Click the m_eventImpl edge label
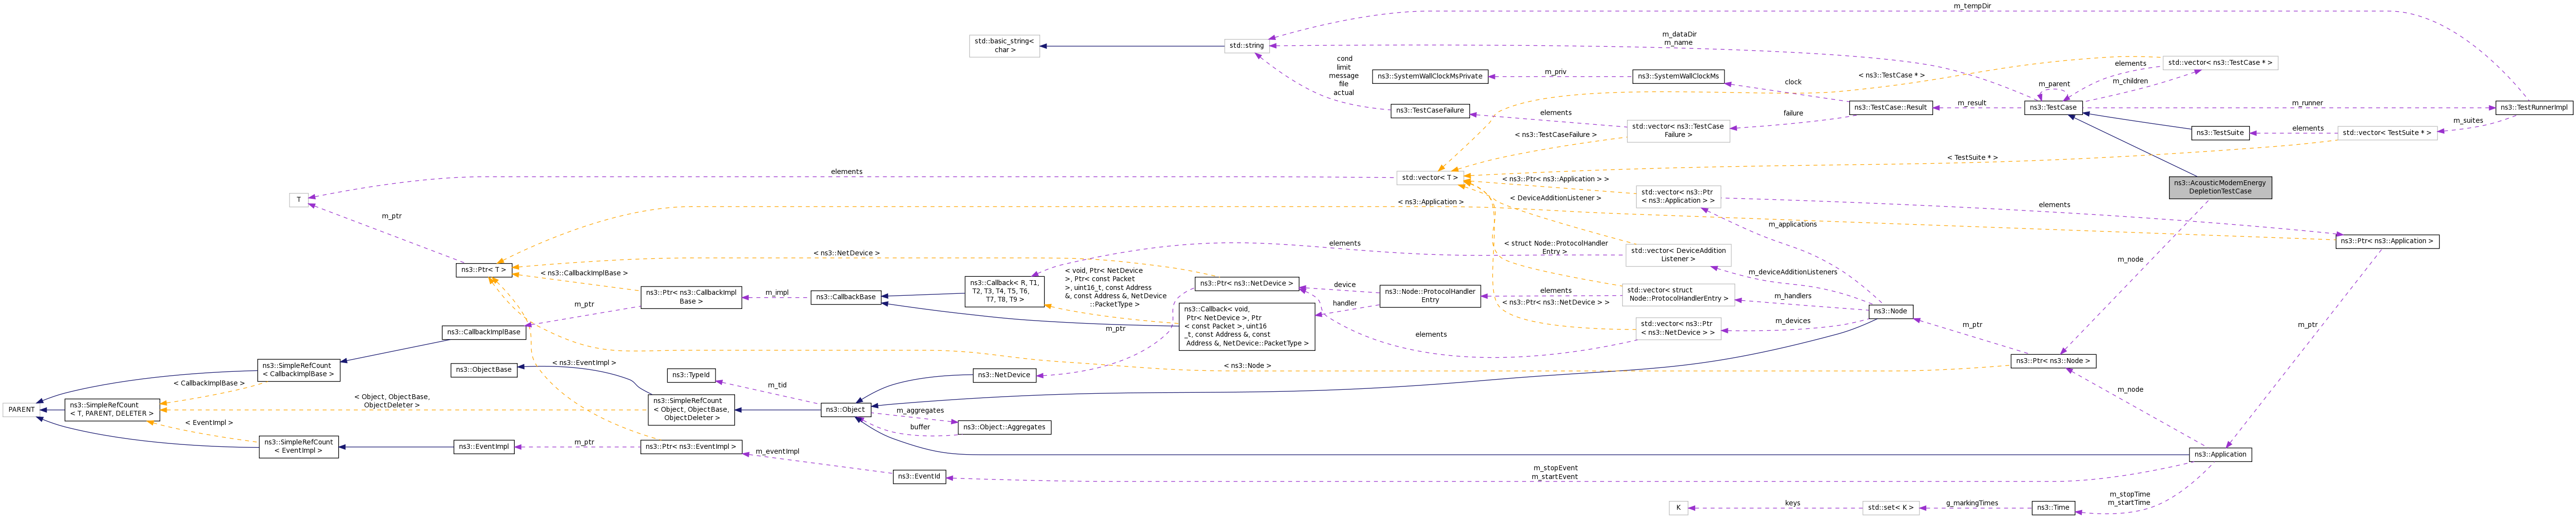2576x518 pixels. pos(777,452)
